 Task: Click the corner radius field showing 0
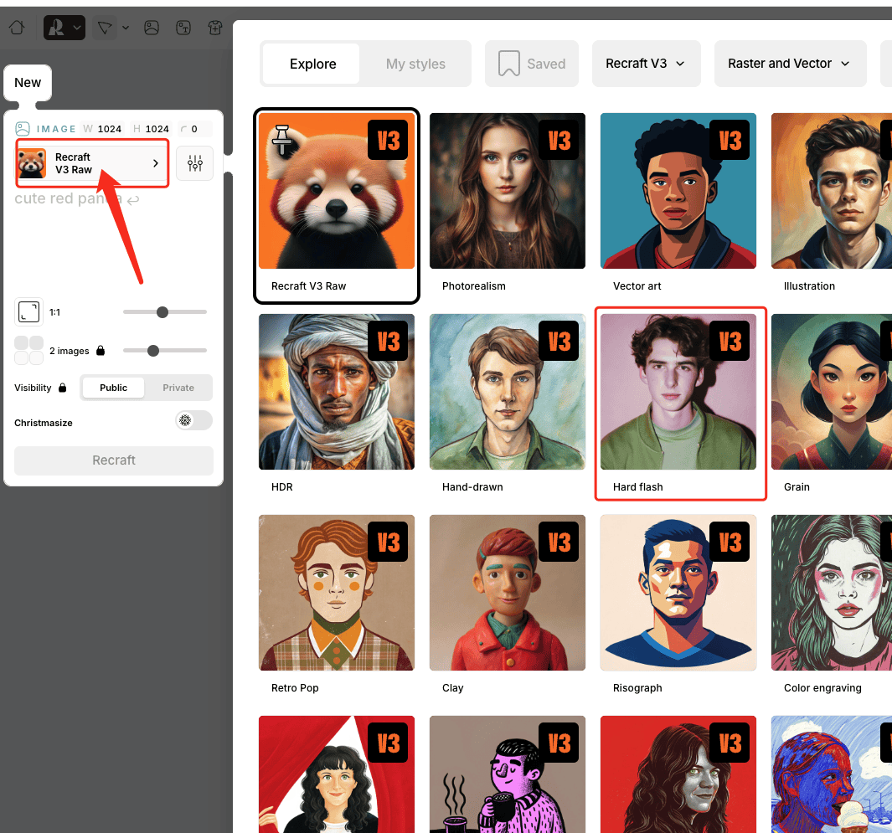pyautogui.click(x=194, y=129)
